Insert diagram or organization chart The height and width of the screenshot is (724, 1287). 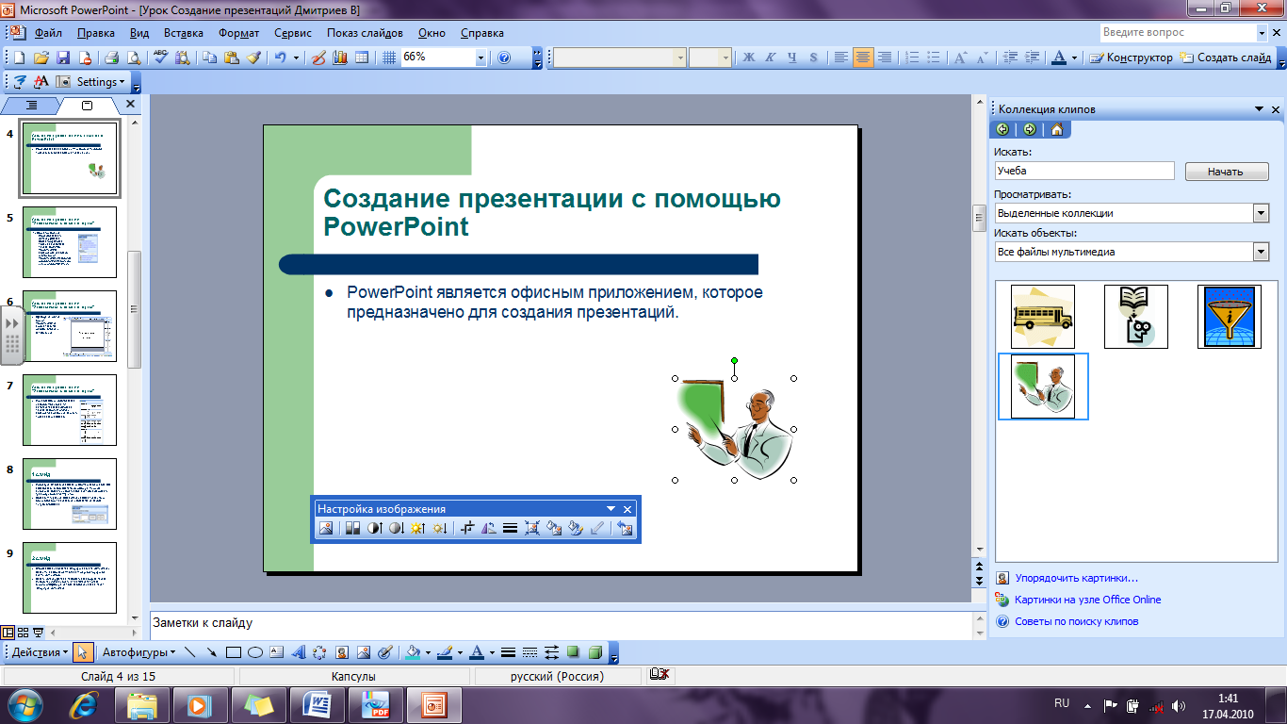[x=320, y=652]
